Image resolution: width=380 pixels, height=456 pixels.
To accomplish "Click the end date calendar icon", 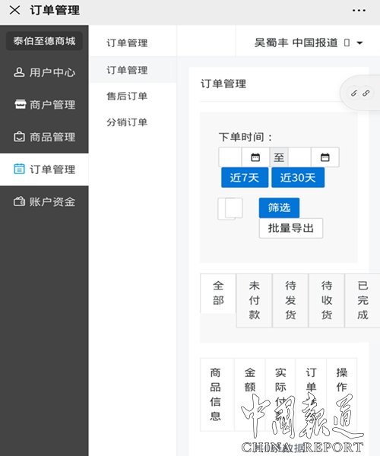I will click(325, 157).
